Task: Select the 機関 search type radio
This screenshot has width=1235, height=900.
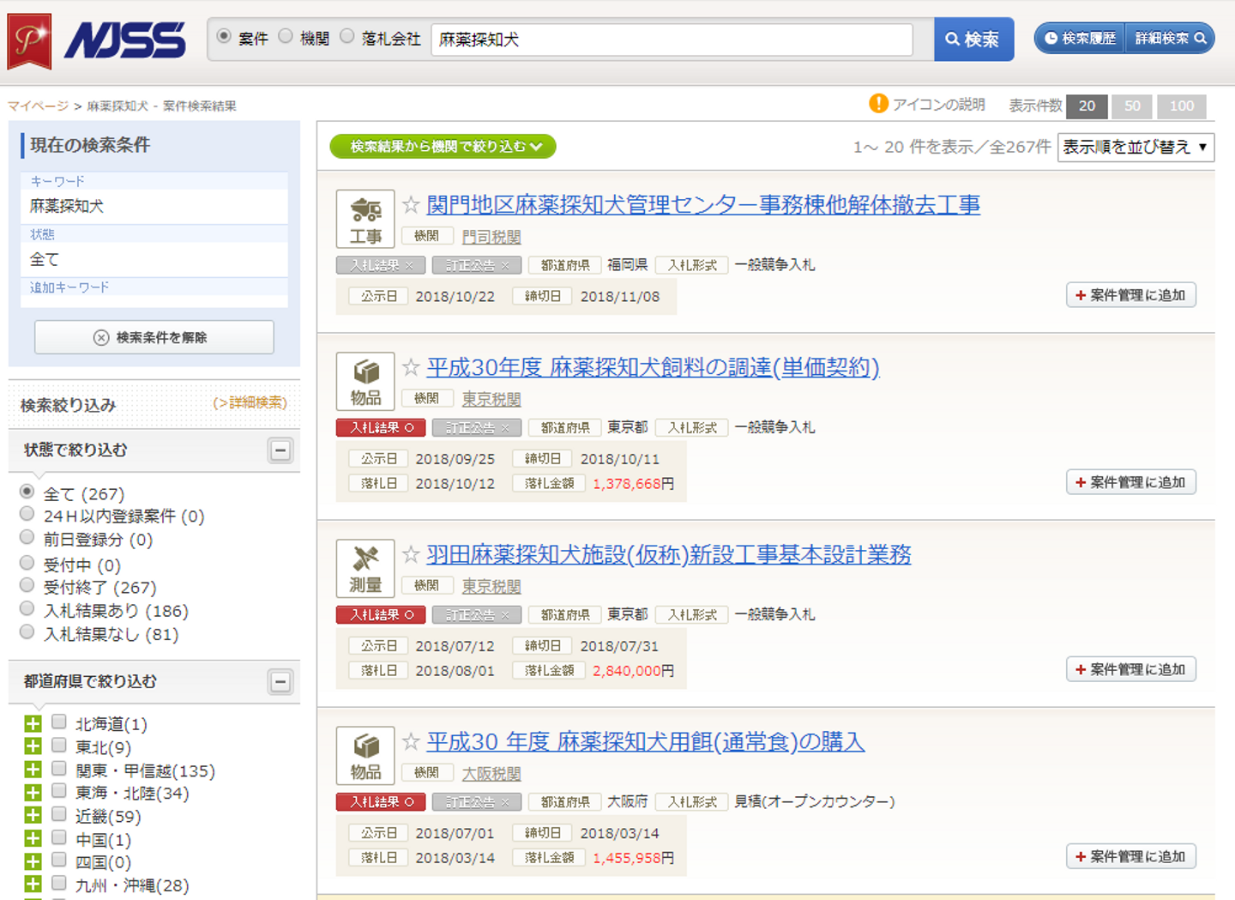Action: [x=286, y=36]
